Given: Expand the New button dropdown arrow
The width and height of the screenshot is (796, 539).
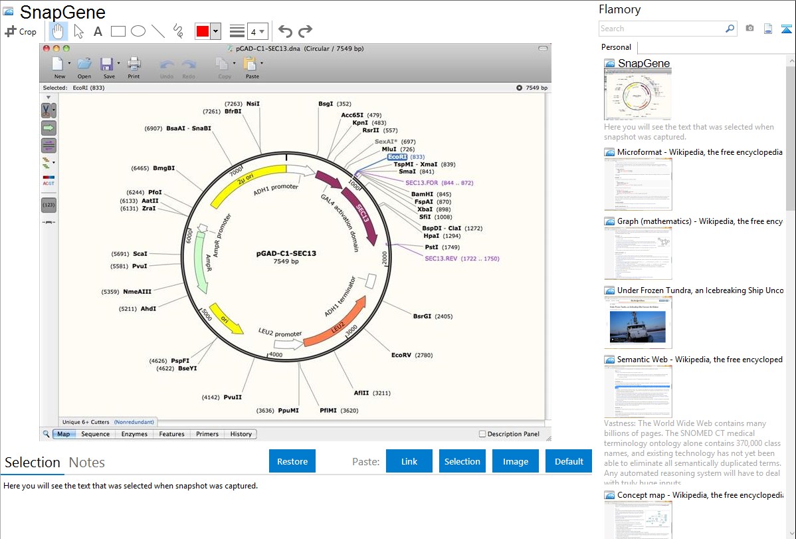Looking at the screenshot, I should point(70,64).
